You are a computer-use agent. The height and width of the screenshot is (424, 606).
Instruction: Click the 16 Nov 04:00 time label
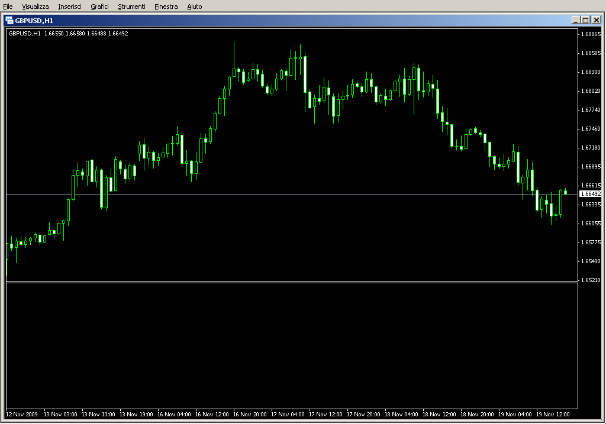pyautogui.click(x=175, y=415)
